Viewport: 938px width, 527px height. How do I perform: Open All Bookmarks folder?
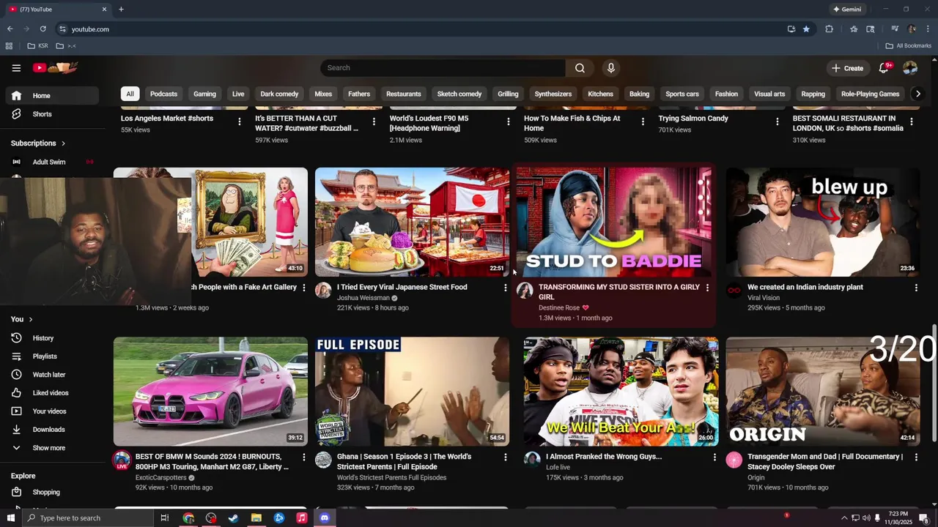click(908, 46)
